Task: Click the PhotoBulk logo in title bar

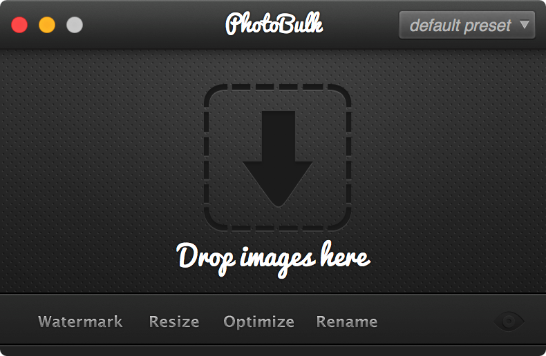Action: tap(274, 24)
